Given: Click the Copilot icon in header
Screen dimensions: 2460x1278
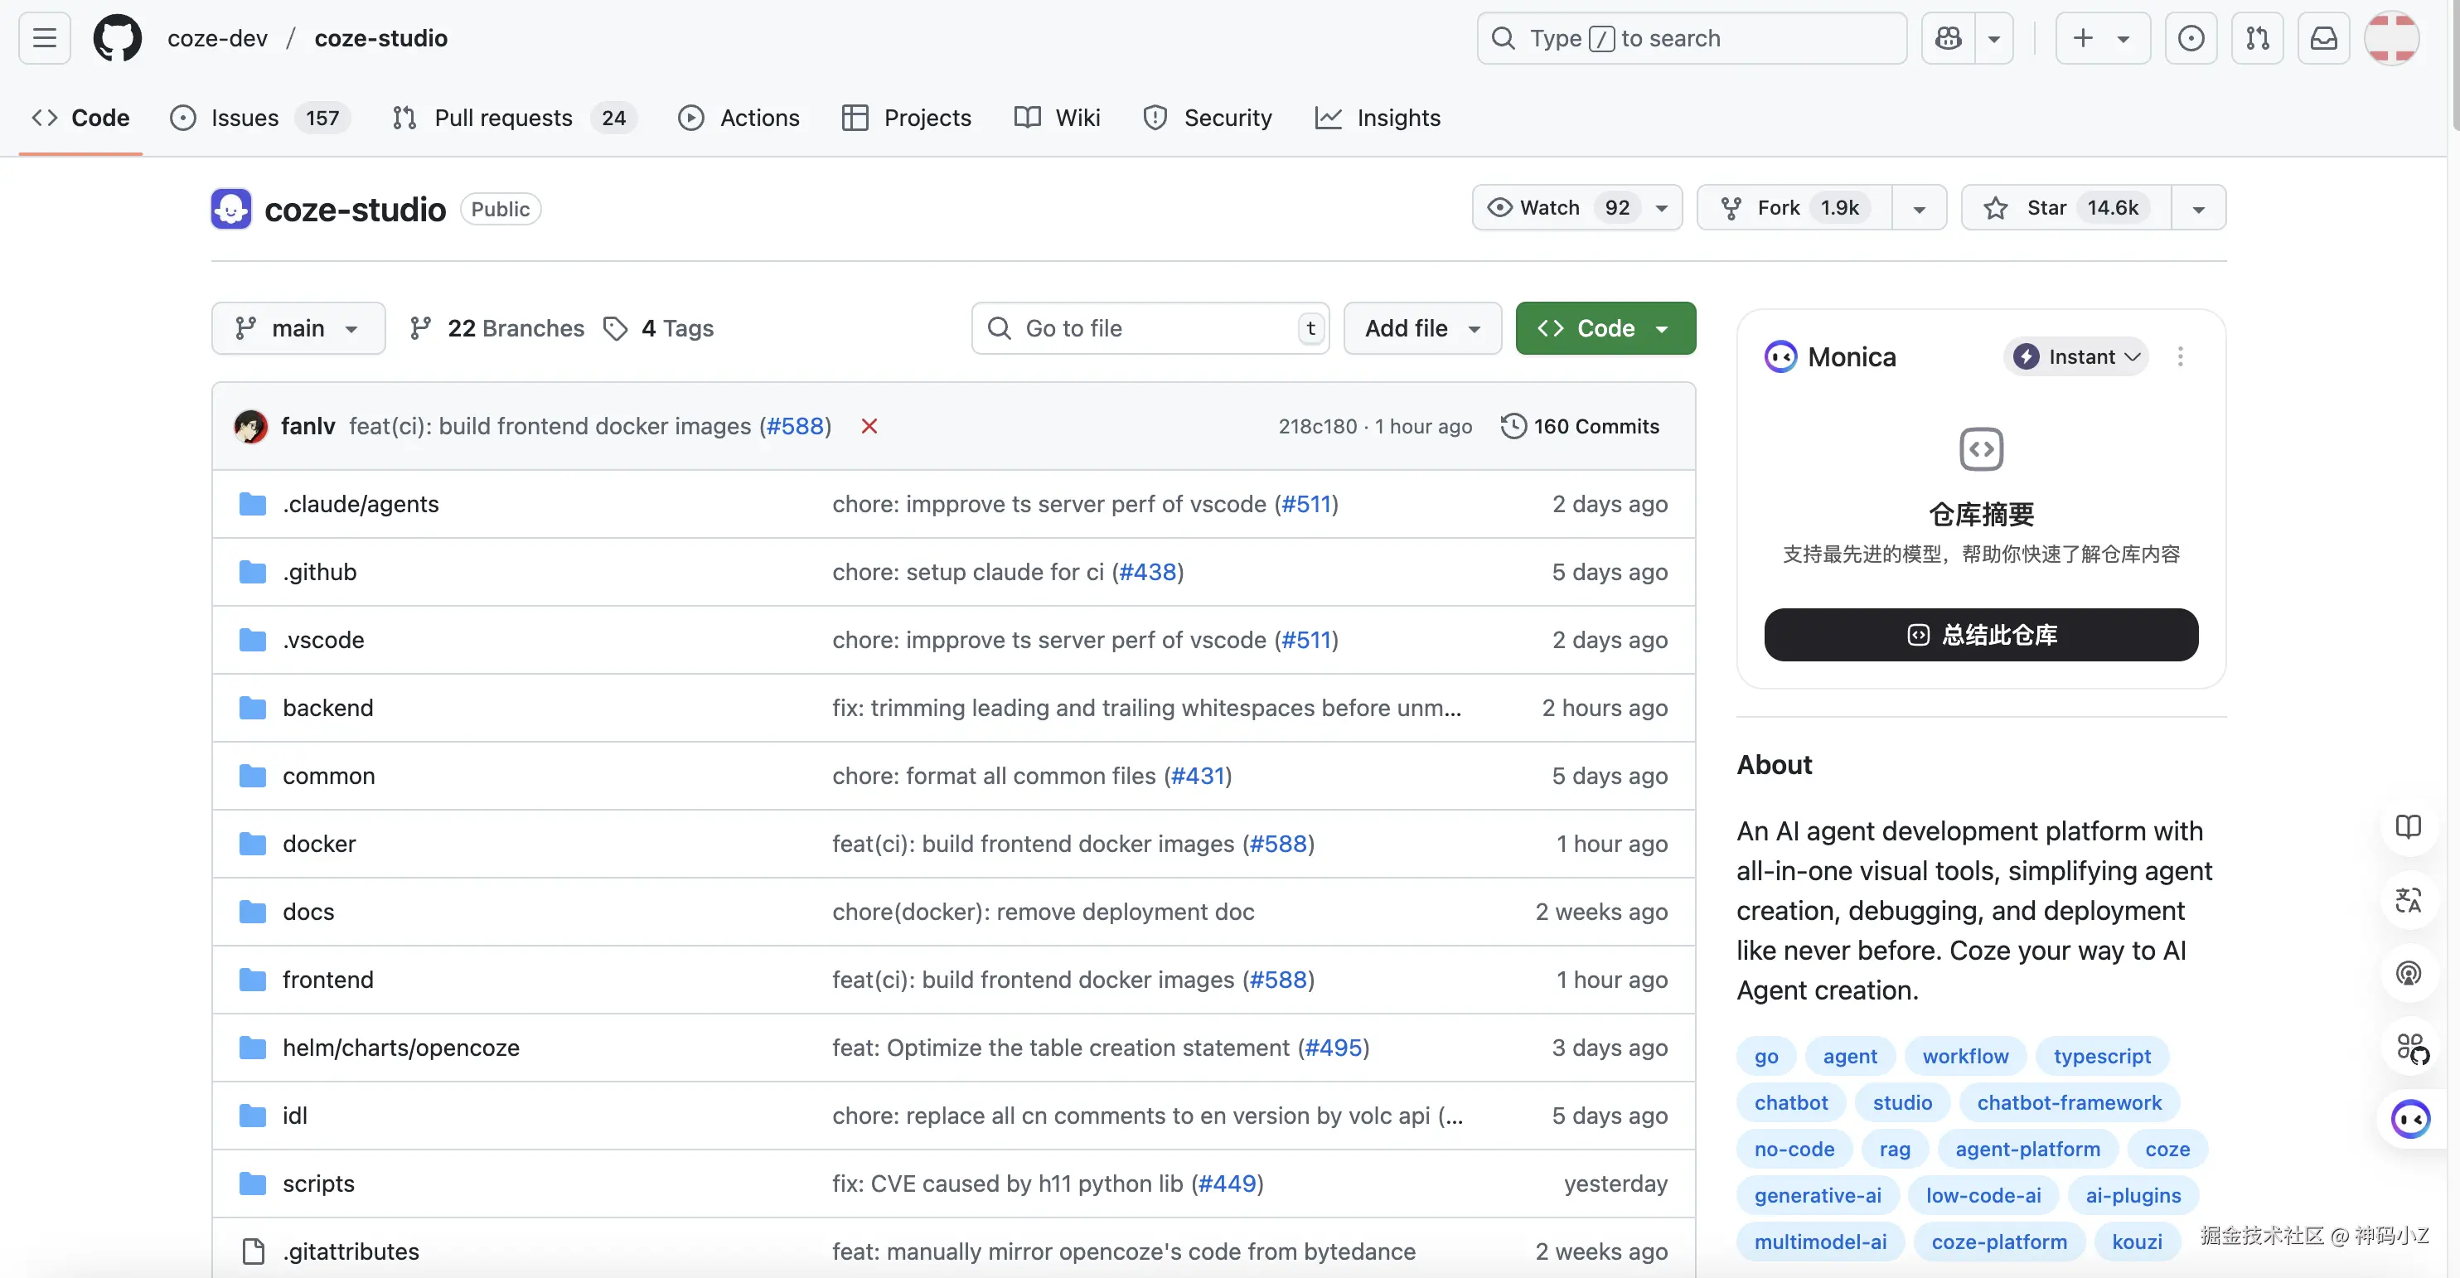Looking at the screenshot, I should 1948,38.
